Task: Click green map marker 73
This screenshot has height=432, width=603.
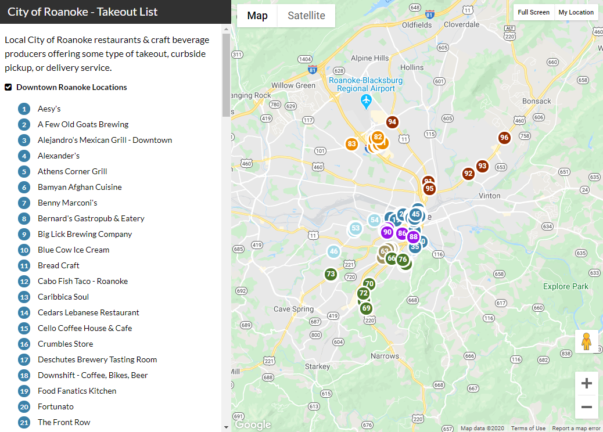Action: coord(331,274)
